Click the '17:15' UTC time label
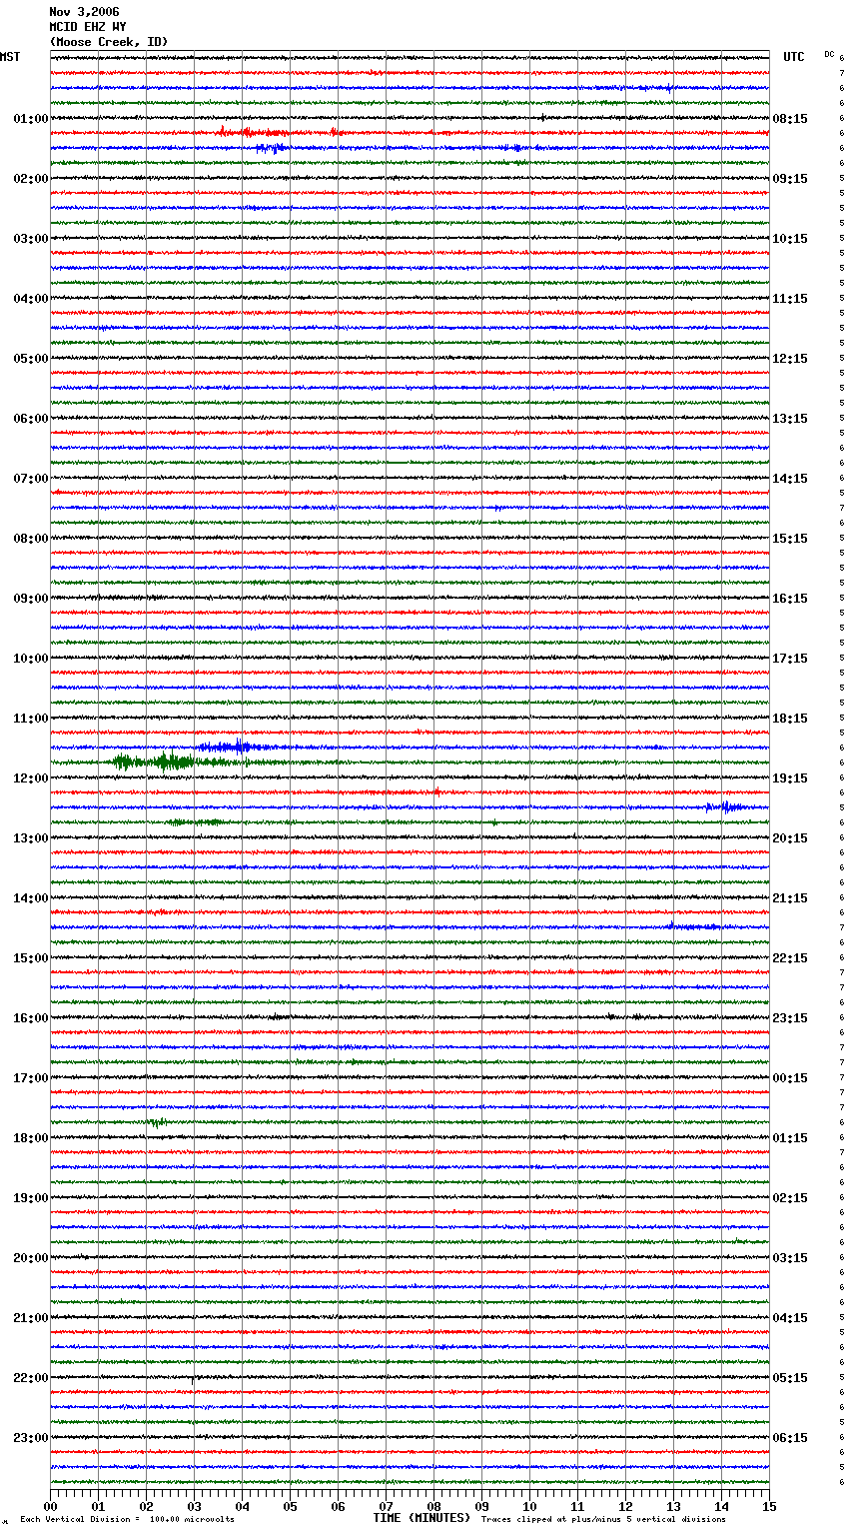Viewport: 849px width, 1533px height. tap(790, 659)
